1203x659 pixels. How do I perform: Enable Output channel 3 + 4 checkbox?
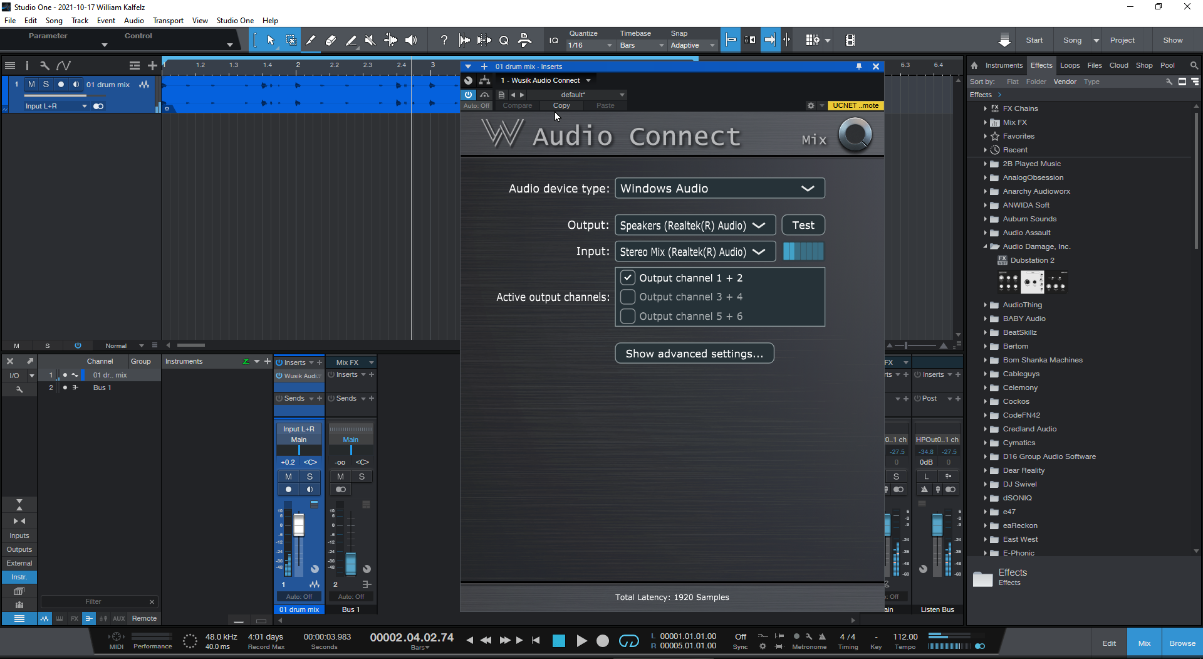627,297
